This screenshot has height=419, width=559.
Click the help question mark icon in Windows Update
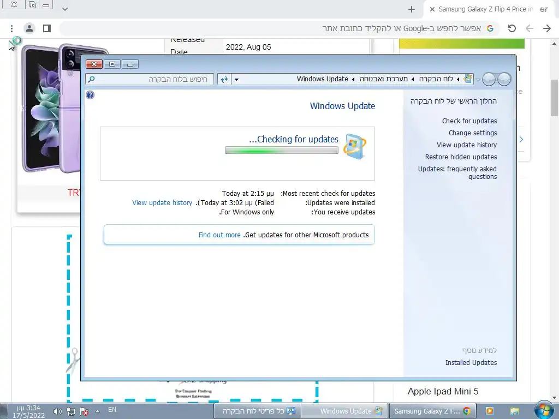click(x=90, y=95)
